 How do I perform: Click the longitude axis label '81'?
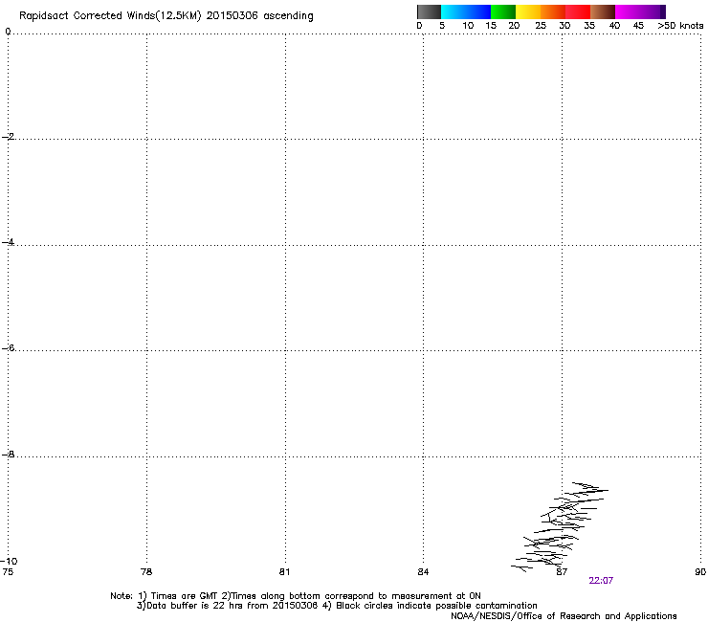(284, 572)
